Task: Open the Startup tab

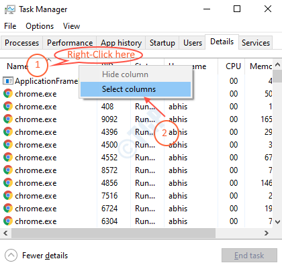Action: click(x=162, y=43)
